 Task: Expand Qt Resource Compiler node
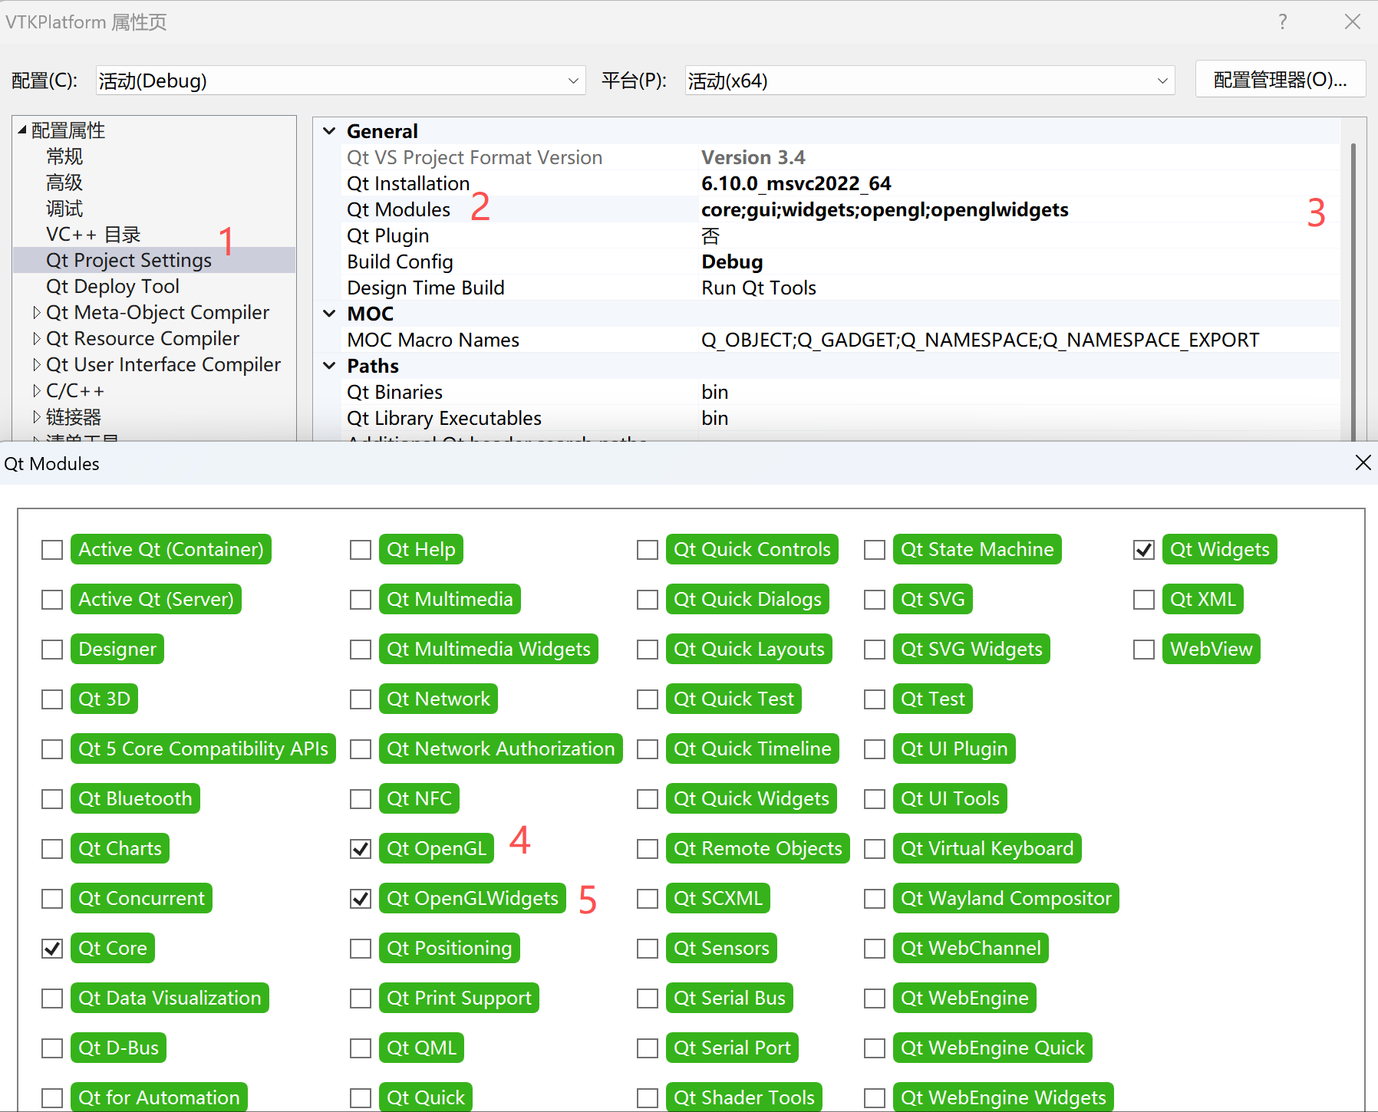pyautogui.click(x=36, y=339)
